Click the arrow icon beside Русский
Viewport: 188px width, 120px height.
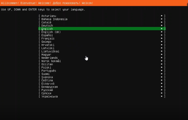(162, 90)
